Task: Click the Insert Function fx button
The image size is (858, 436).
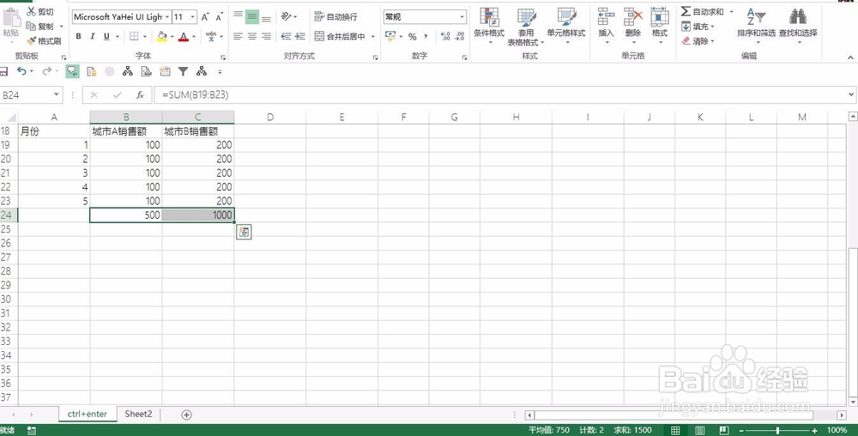Action: coord(140,95)
